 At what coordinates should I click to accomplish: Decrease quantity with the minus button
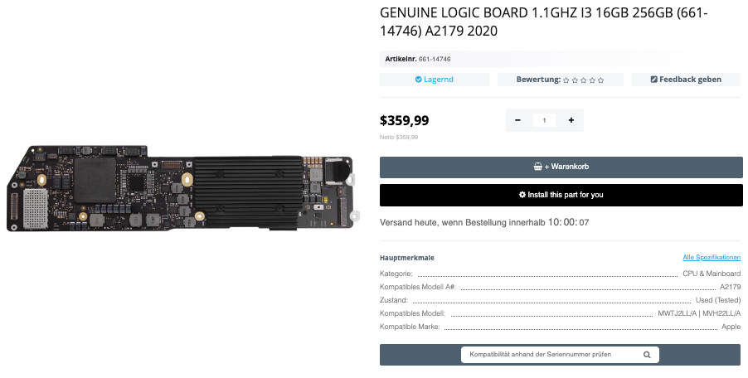[x=517, y=120]
